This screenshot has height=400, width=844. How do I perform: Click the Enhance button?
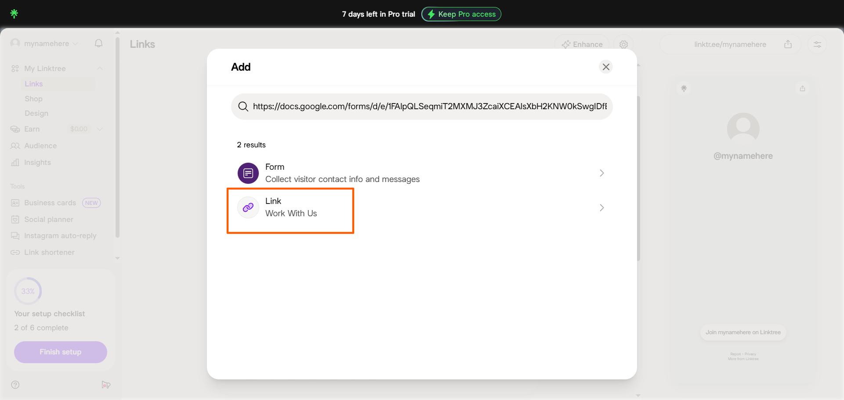(x=582, y=44)
